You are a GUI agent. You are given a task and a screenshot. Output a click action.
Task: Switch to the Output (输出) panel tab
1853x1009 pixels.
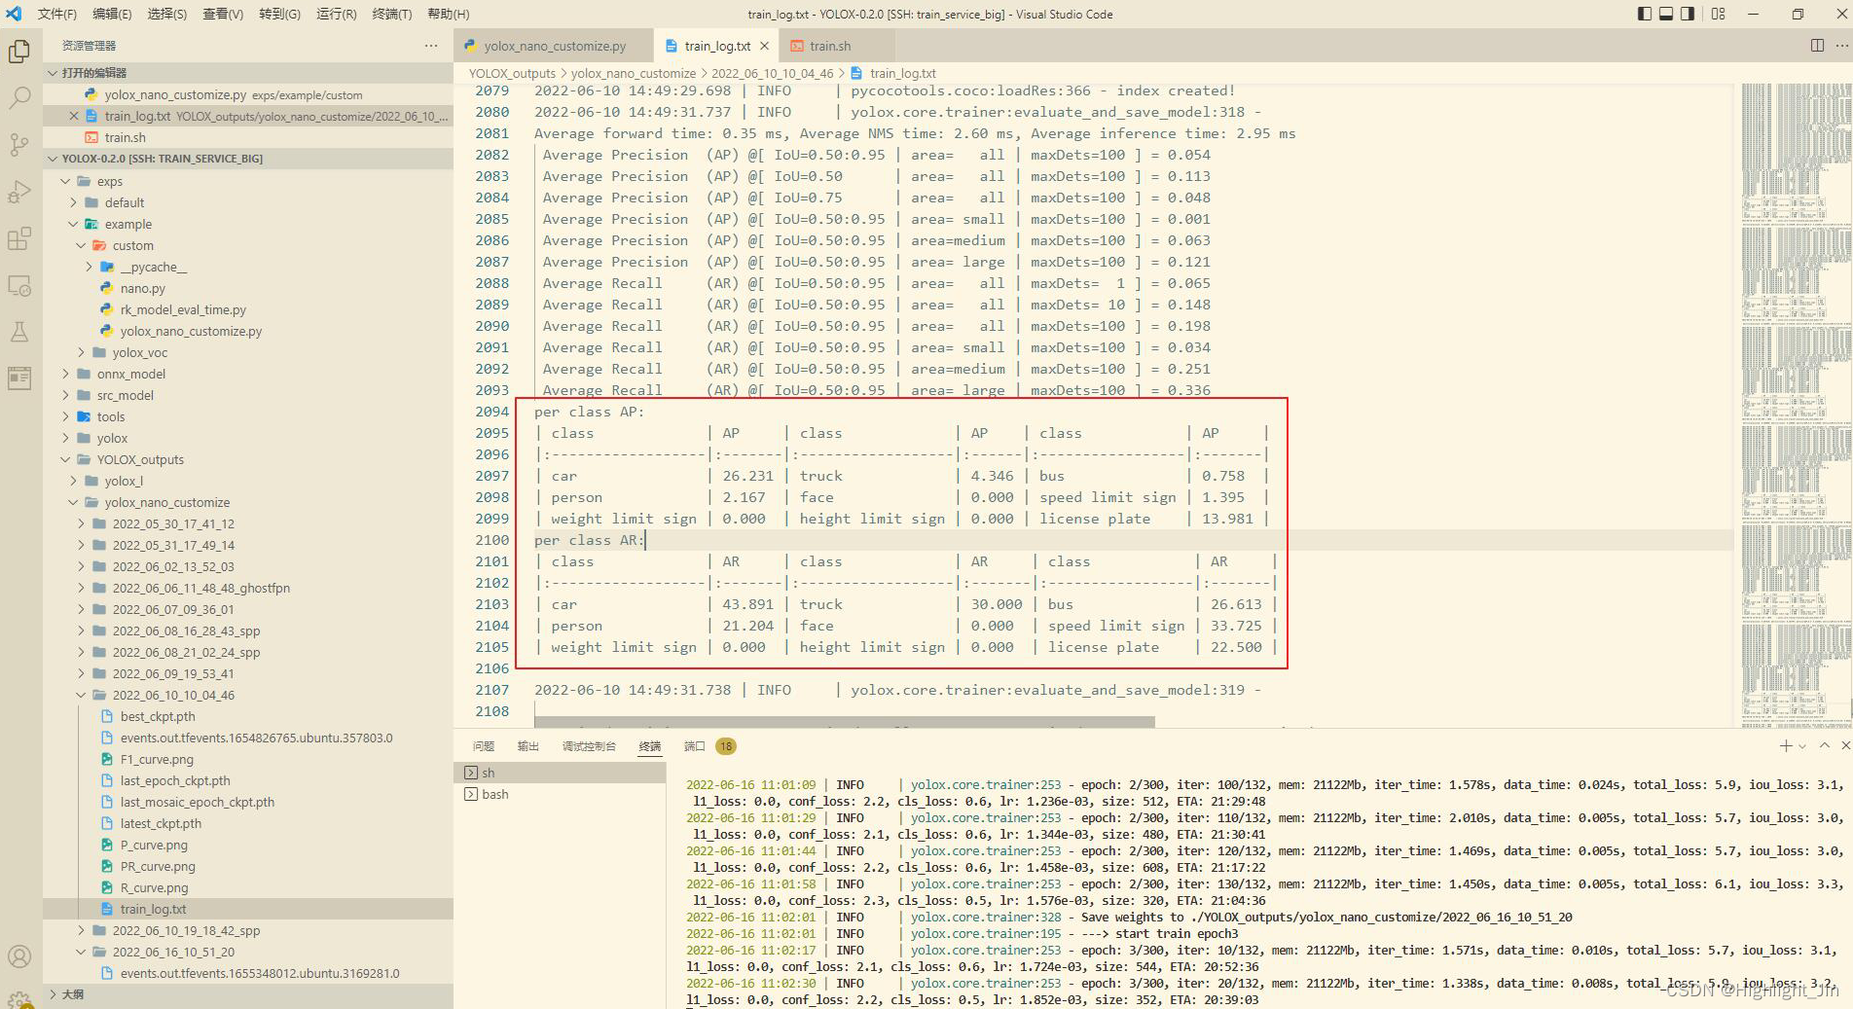527,746
